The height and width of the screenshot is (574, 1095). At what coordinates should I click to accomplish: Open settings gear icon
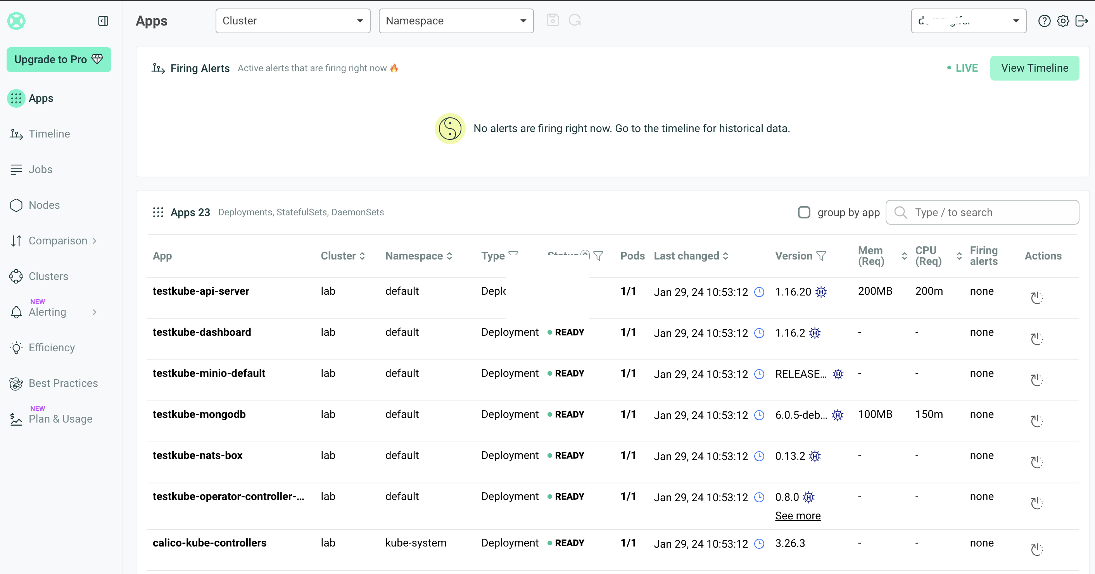(1063, 21)
